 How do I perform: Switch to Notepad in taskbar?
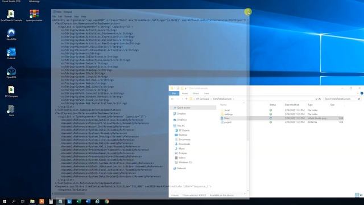pos(60,201)
